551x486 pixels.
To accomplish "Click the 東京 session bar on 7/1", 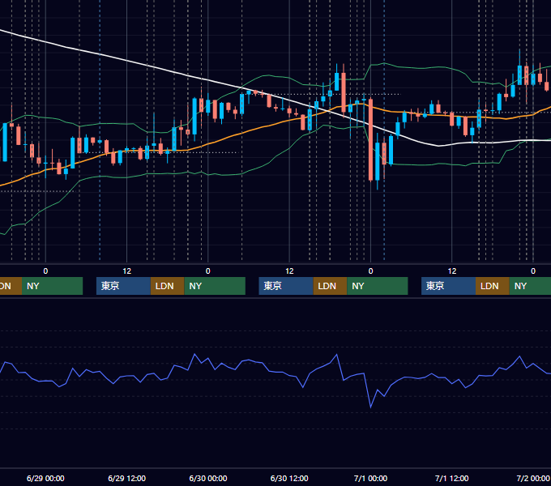I will tap(448, 286).
